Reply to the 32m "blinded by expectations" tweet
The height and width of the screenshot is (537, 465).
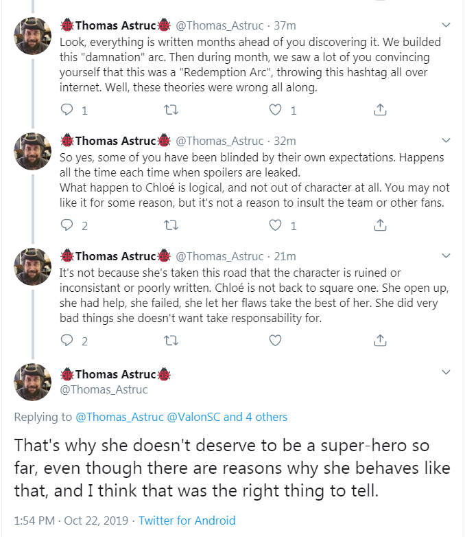click(x=67, y=225)
